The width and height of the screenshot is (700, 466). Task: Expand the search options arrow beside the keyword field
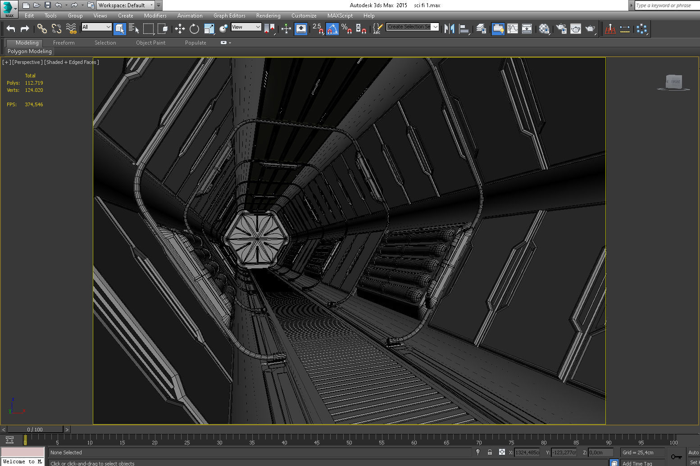[x=631, y=5]
